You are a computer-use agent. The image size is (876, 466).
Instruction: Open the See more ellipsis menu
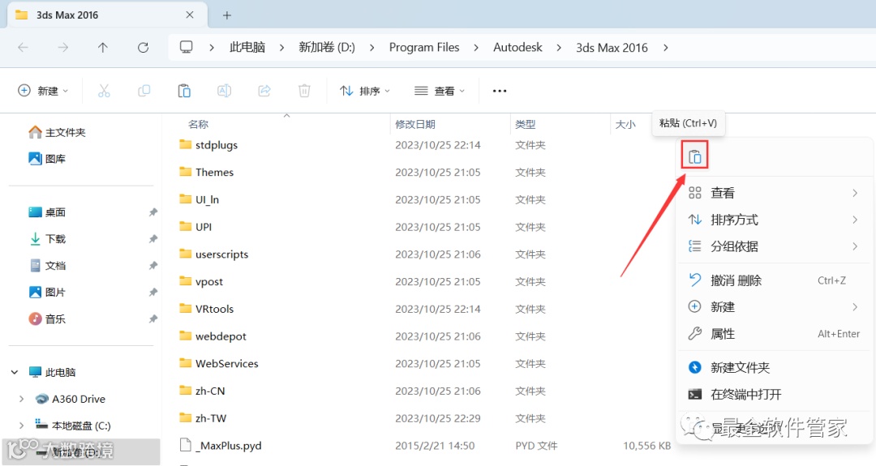click(x=500, y=91)
